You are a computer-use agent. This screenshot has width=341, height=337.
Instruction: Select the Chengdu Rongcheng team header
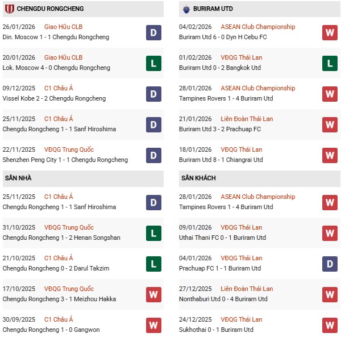(50, 9)
